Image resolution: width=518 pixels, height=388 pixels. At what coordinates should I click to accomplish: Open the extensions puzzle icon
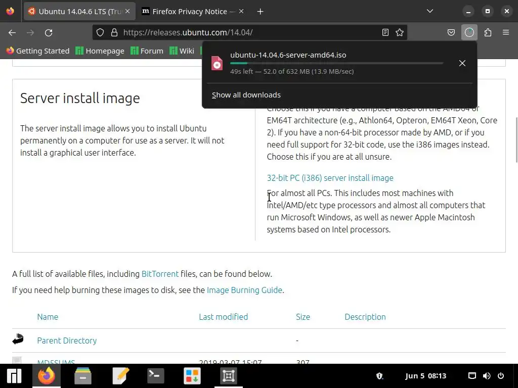pyautogui.click(x=488, y=32)
